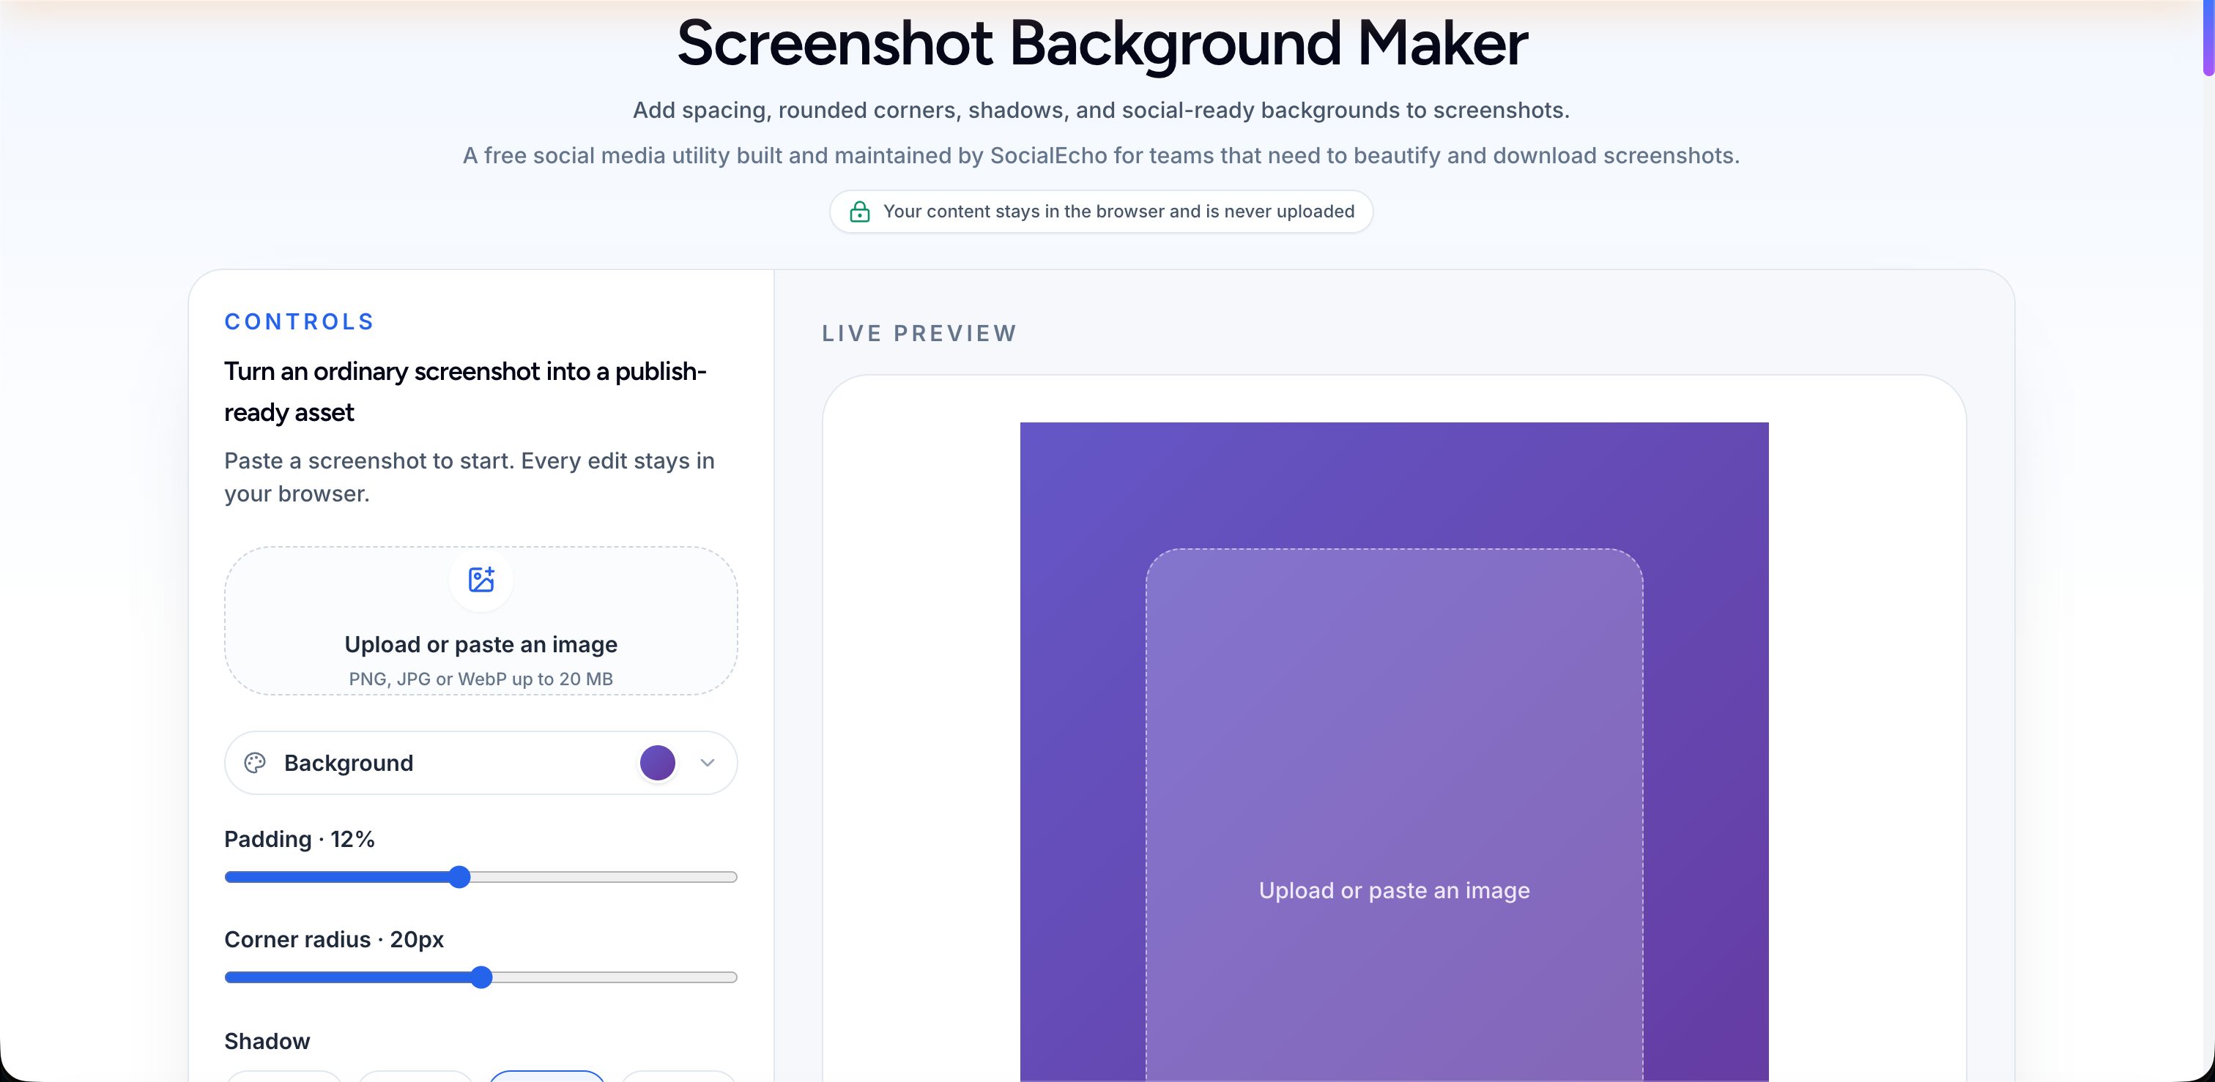Click the 'Shadow' section label

pyautogui.click(x=267, y=1041)
